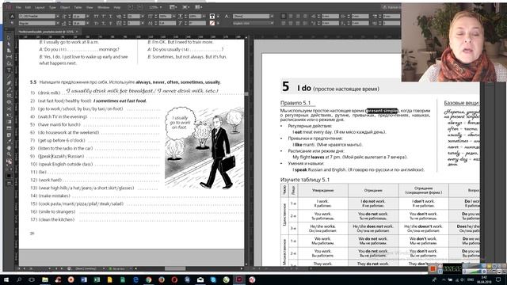
Task: Toggle All Caps formatting
Action: click(97, 16)
